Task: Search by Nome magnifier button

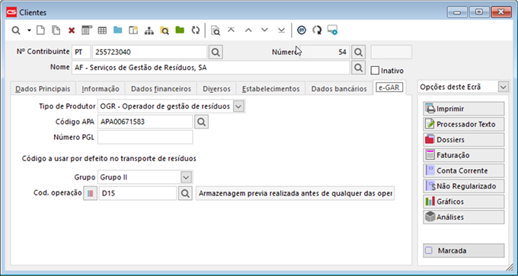Action: pyautogui.click(x=358, y=67)
